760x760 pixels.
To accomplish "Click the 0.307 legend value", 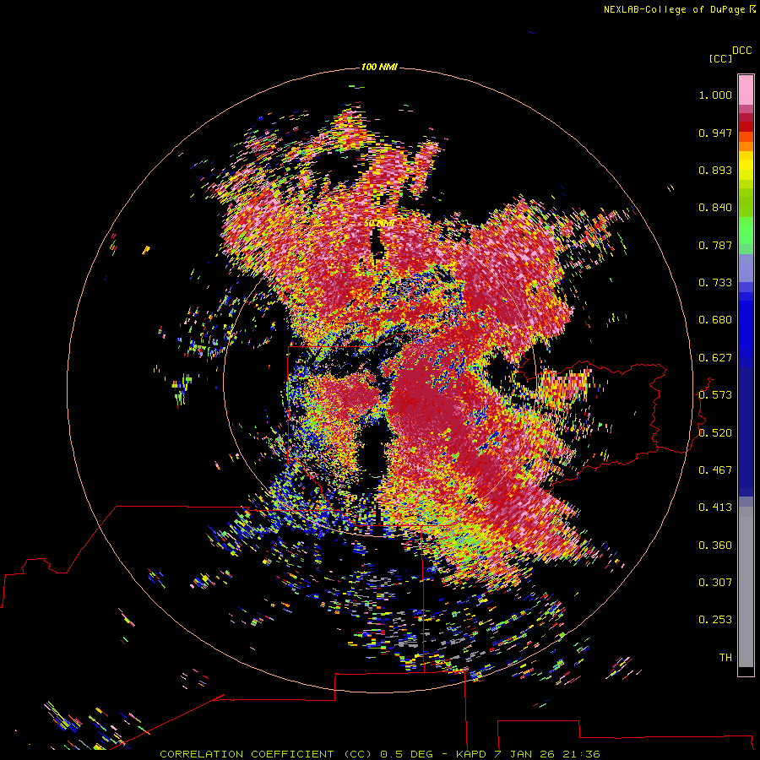I will point(715,583).
